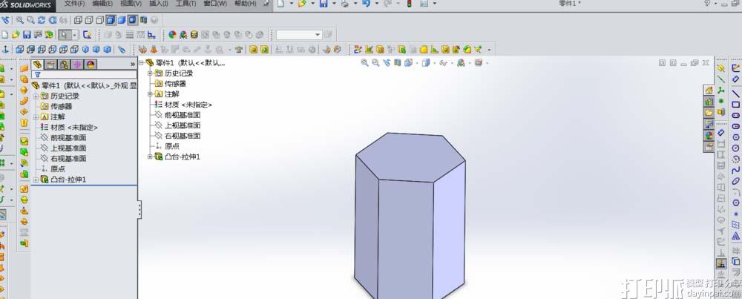Open dropdown arrow next to title bar Save icon

(x=333, y=3)
